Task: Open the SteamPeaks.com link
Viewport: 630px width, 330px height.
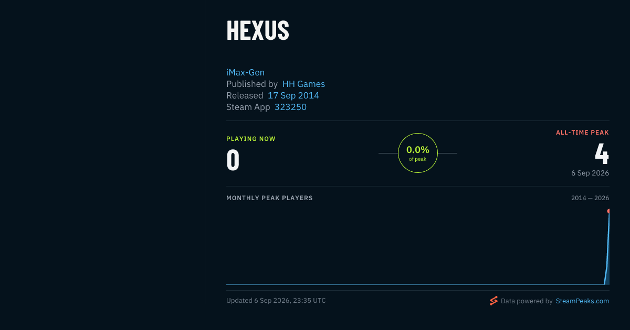Action: click(x=582, y=301)
